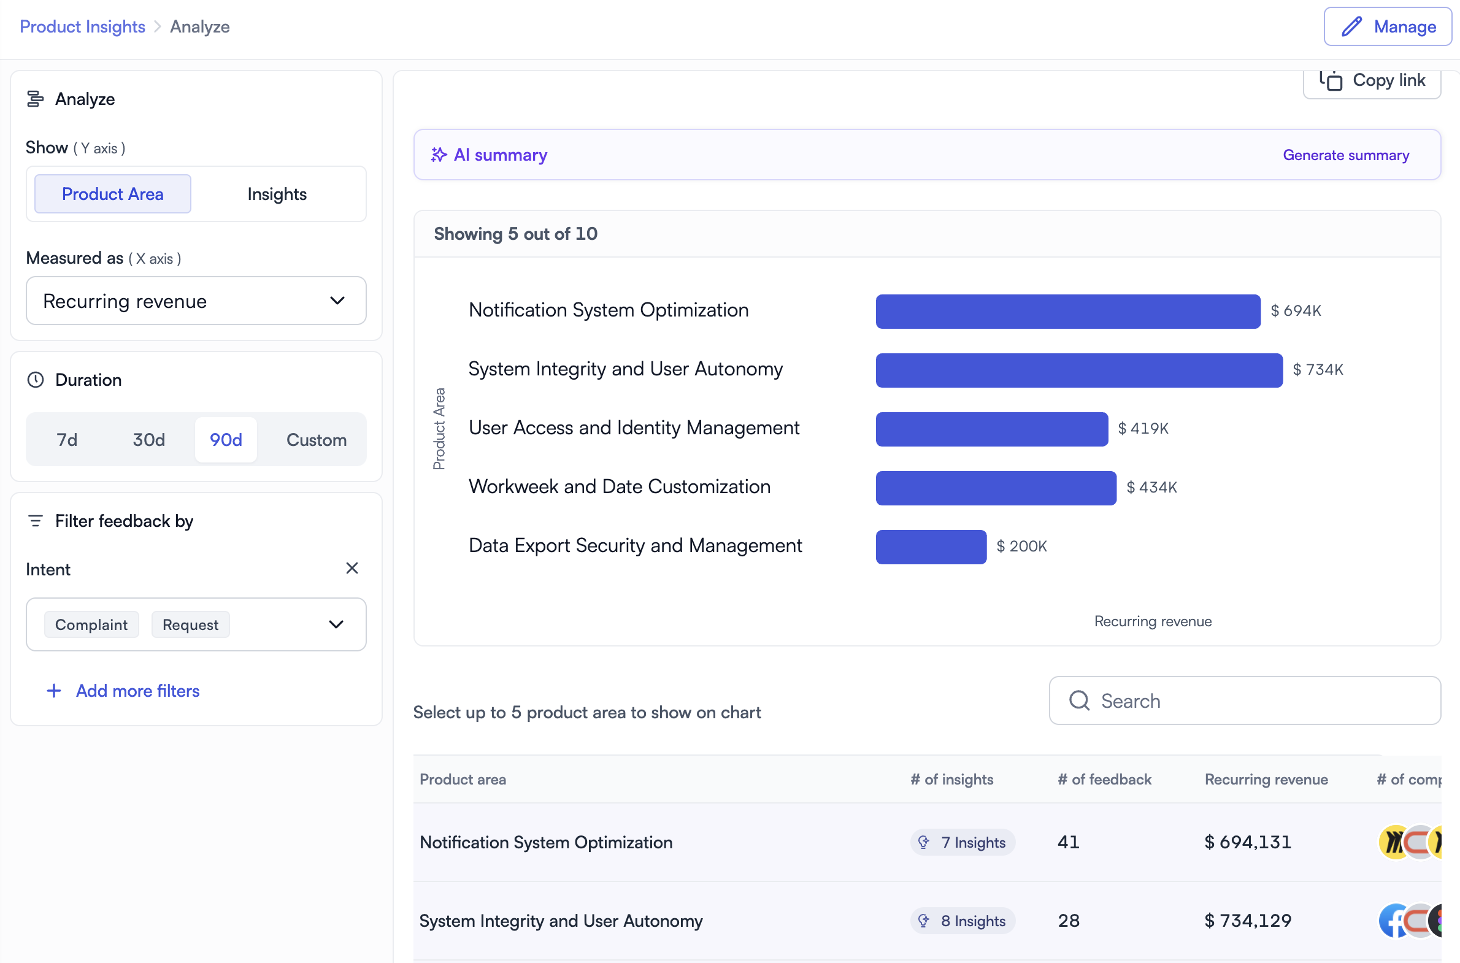Click the search magnifier icon
This screenshot has width=1460, height=963.
pos(1079,700)
